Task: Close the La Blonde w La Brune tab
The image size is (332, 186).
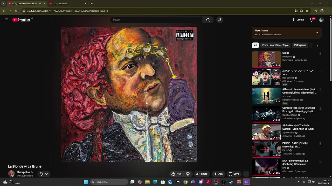Action: 44,4
